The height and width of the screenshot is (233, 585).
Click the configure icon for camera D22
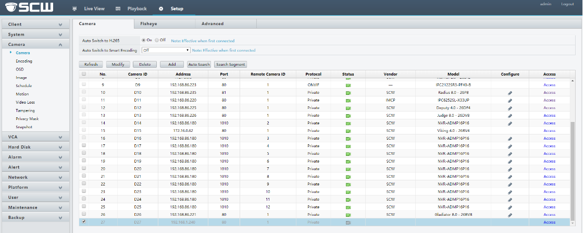pos(510,184)
